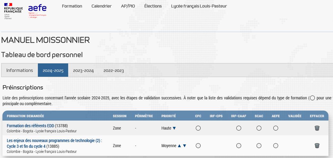The image size is (333, 158).
Task: Click the trash icon for Formation des référents EDD
Action: (x=317, y=128)
